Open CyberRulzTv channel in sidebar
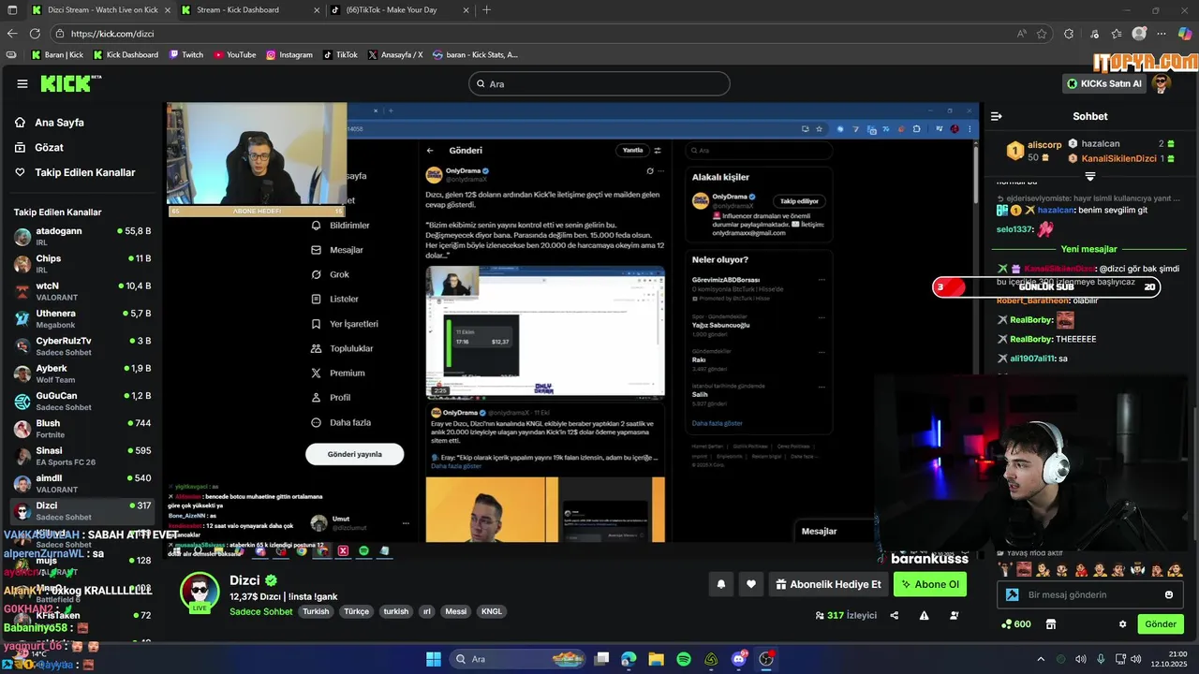The height and width of the screenshot is (674, 1199). [x=82, y=345]
